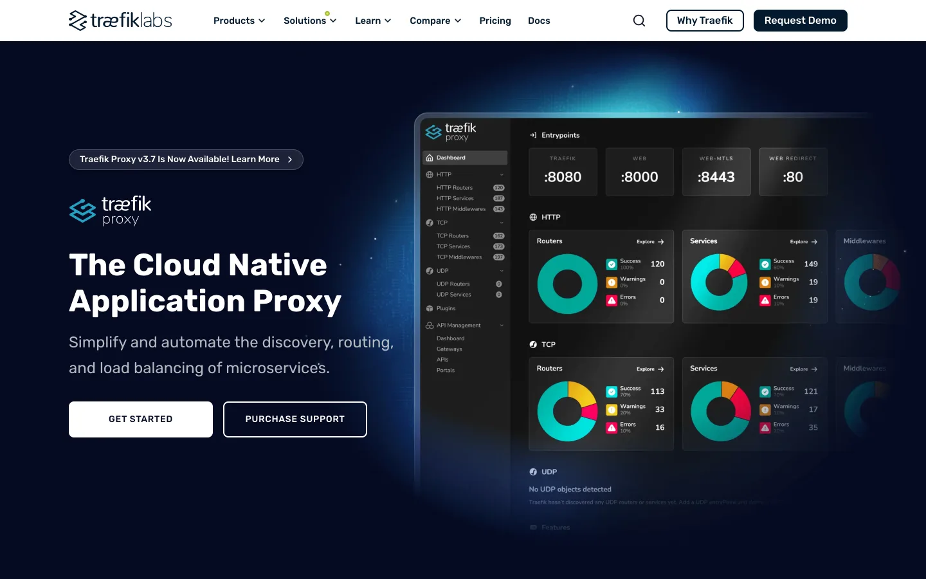Viewport: 926px width, 579px height.
Task: Click the Request Demo button
Action: [x=801, y=21]
